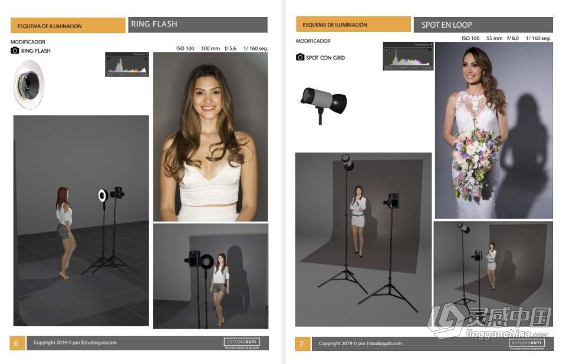Click the large ring flash 3D setup diagram
This screenshot has height=364, width=566.
[x=81, y=221]
